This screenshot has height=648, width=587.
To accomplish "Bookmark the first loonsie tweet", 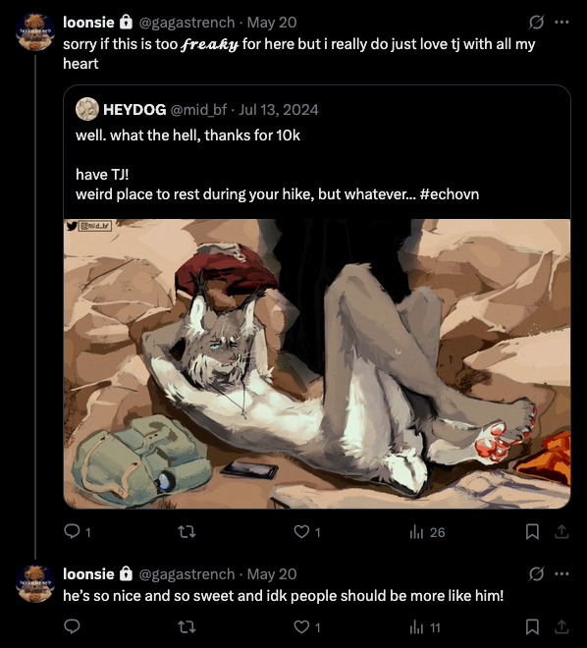I will [532, 532].
